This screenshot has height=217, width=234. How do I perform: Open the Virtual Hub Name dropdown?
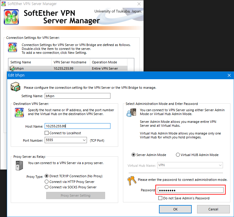click(220, 165)
